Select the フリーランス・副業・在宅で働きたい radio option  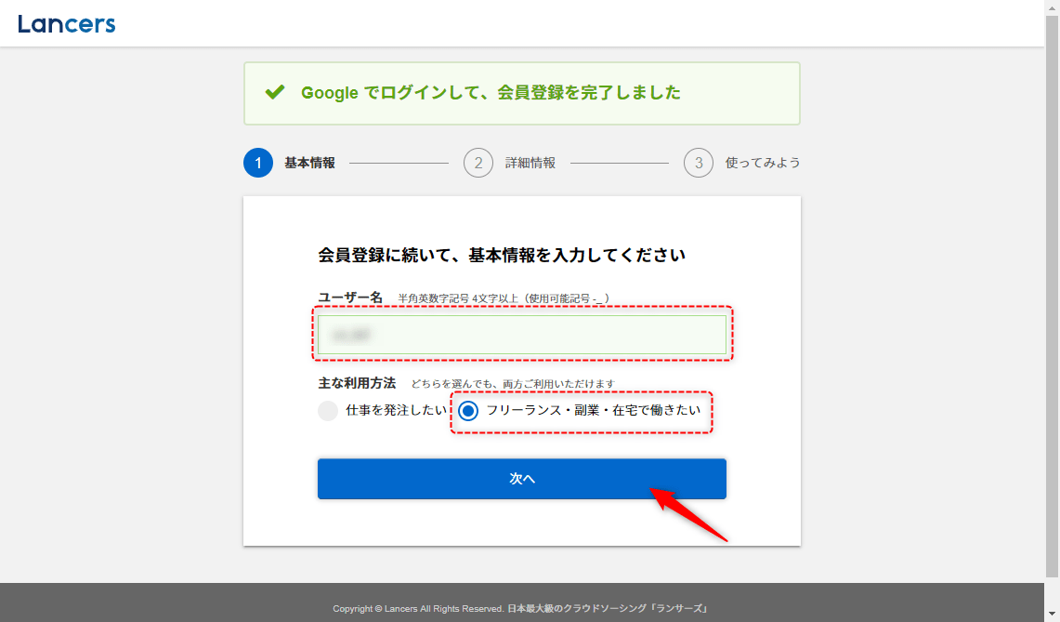(469, 411)
